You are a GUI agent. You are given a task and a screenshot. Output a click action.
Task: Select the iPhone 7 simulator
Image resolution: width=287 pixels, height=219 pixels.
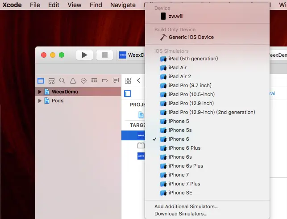point(207,175)
